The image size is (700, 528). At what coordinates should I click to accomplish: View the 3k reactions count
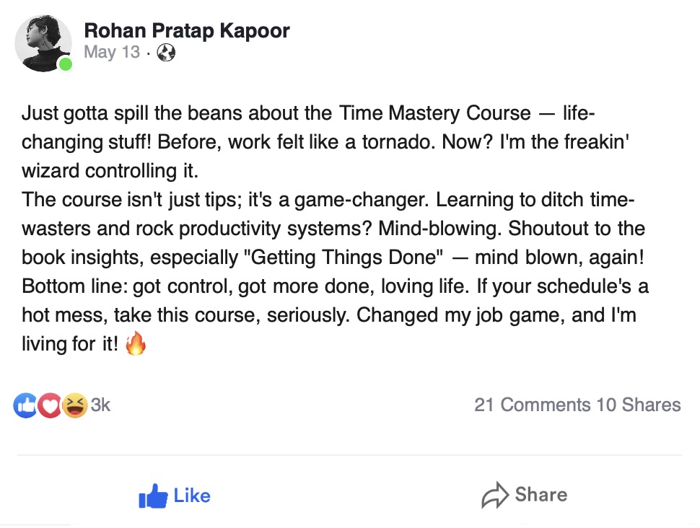[x=100, y=405]
